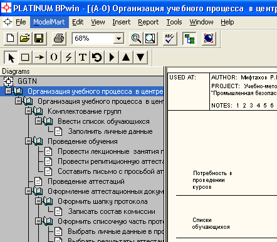Select the Text tool T icon
The width and height of the screenshot is (277, 242).
tap(83, 57)
